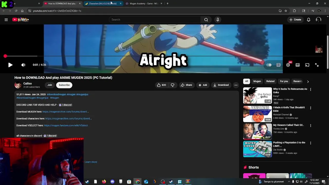Open a new browser tab
Image resolution: width=329 pixels, height=185 pixels.
point(167,4)
